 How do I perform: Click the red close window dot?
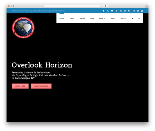coord(9,6)
